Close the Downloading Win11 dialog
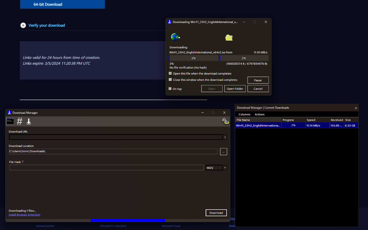This screenshot has width=368, height=230. tap(266, 22)
